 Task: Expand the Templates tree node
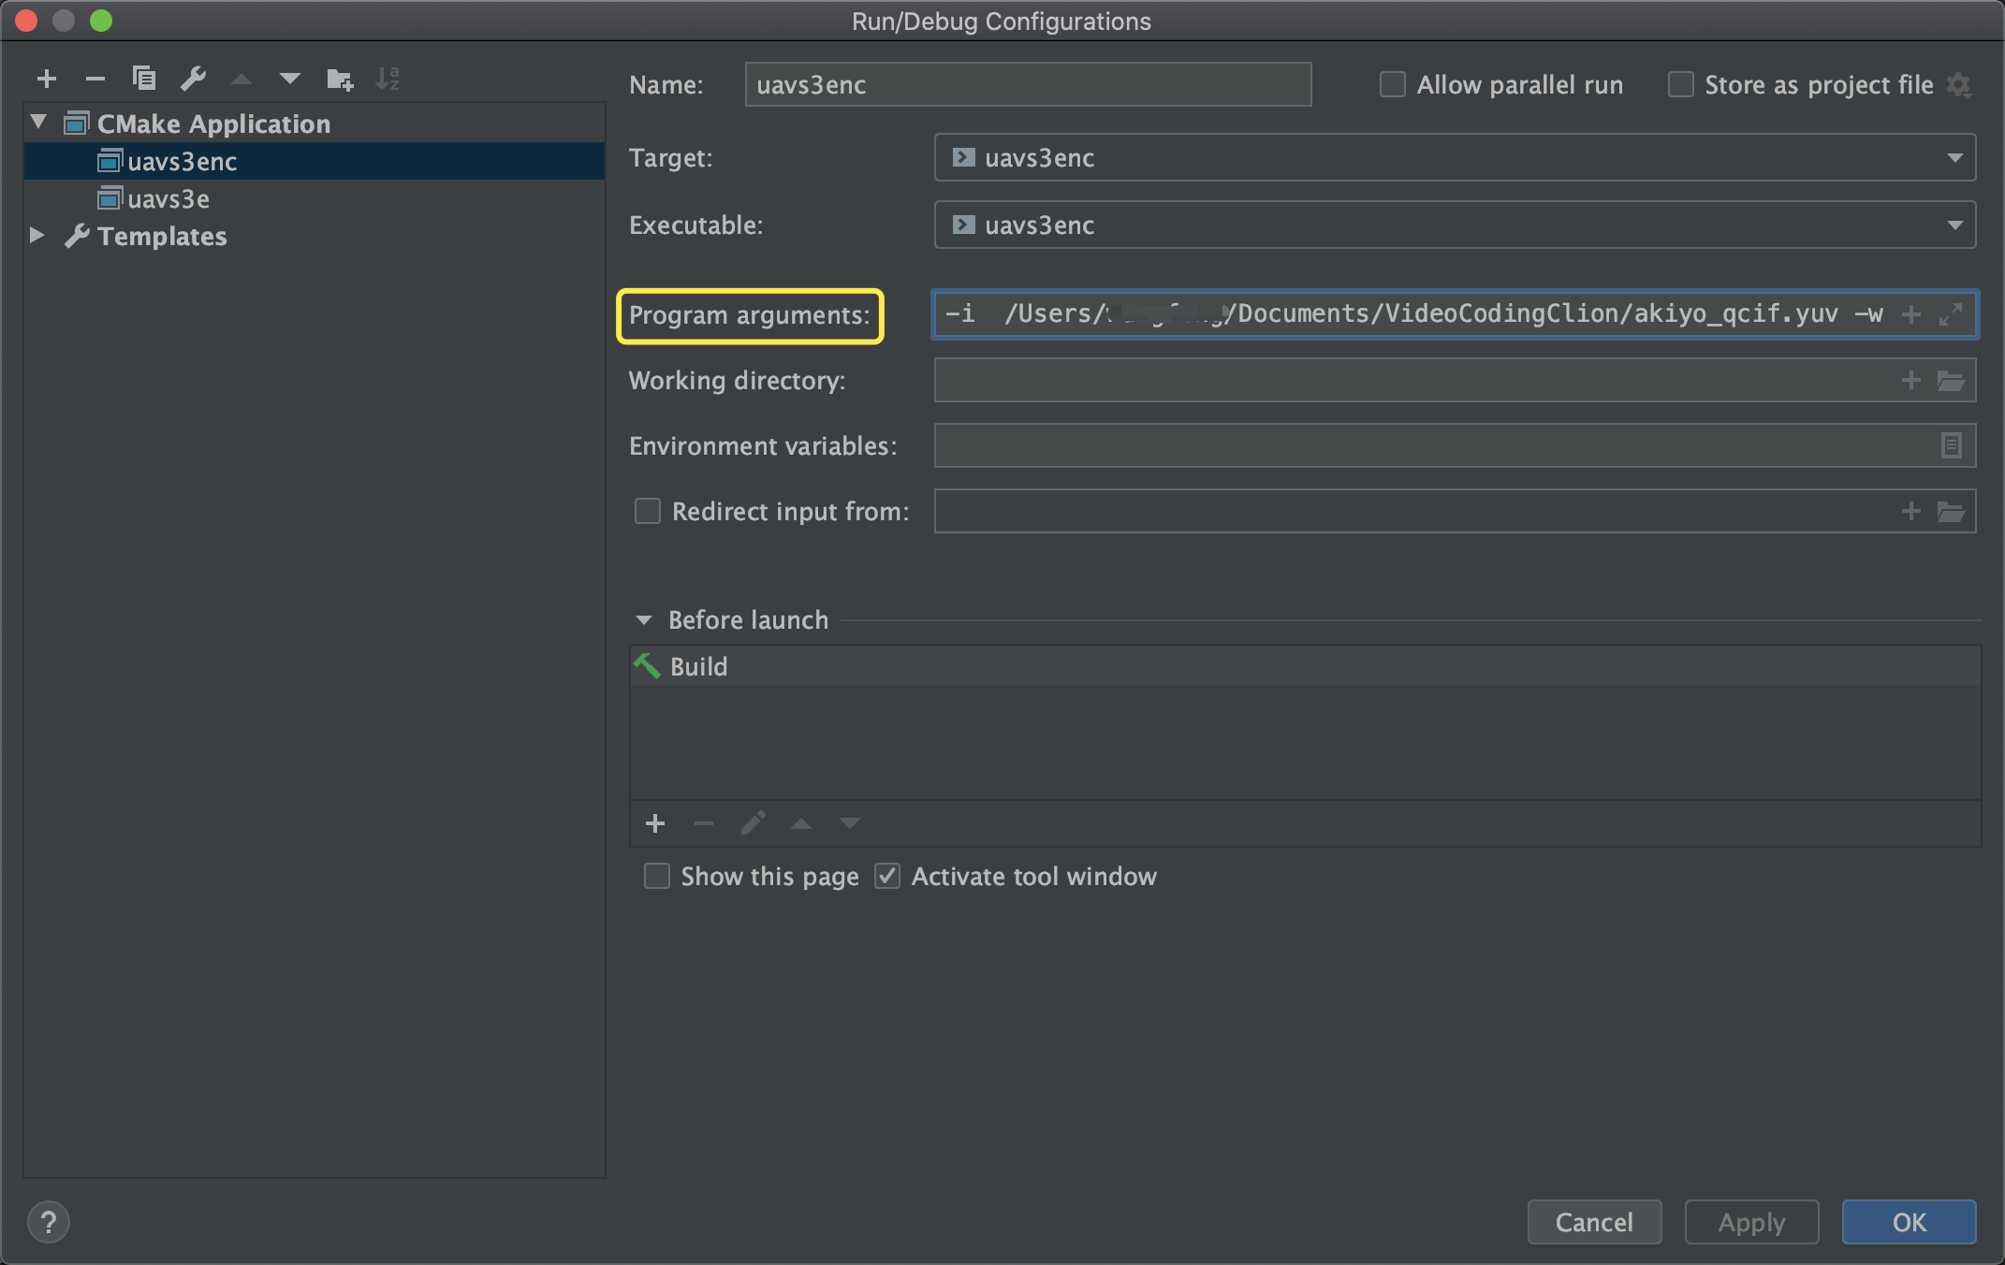[37, 236]
